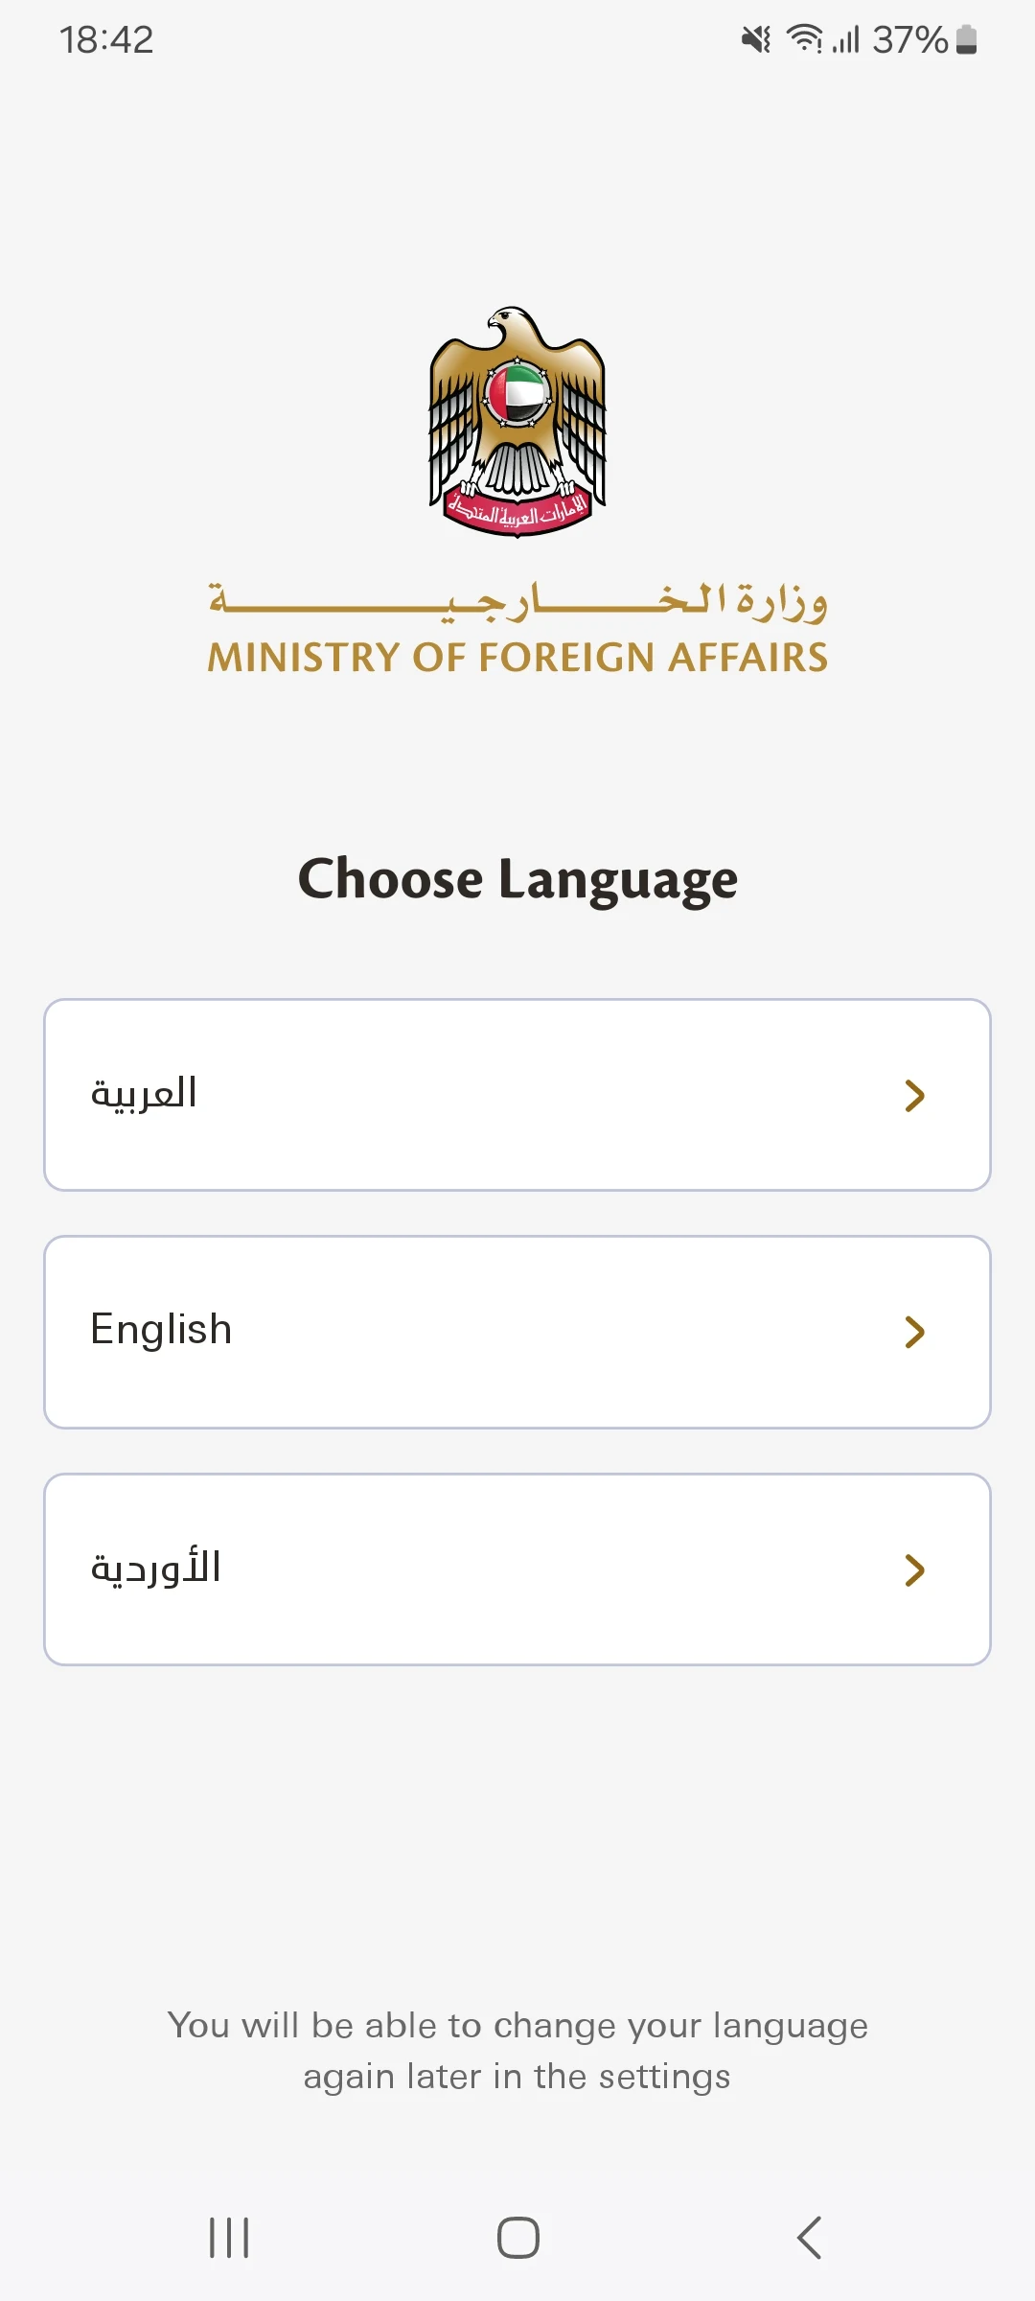Choose English as the language
The image size is (1035, 2301).
coord(517,1332)
